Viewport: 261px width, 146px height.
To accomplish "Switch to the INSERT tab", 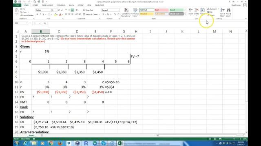I will [x=35, y=5].
